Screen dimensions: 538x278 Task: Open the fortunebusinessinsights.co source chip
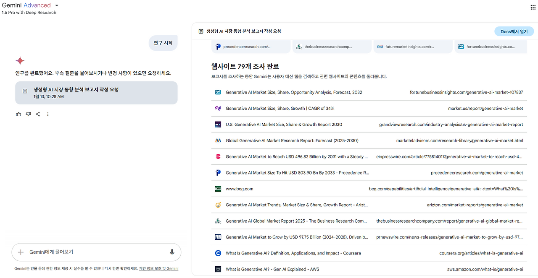(490, 47)
